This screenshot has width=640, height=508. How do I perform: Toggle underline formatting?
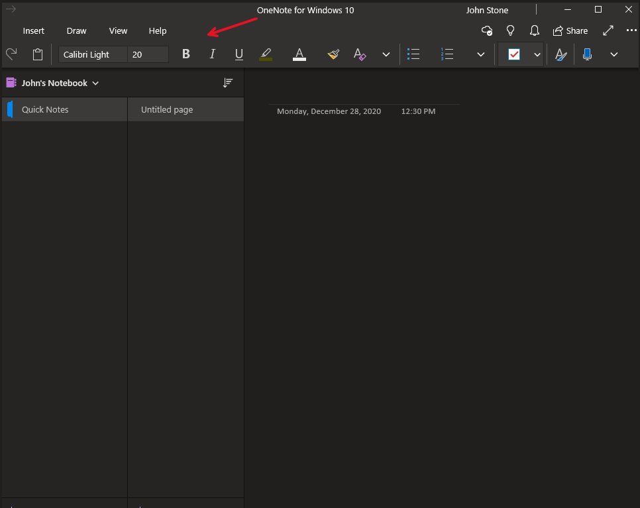(x=239, y=54)
